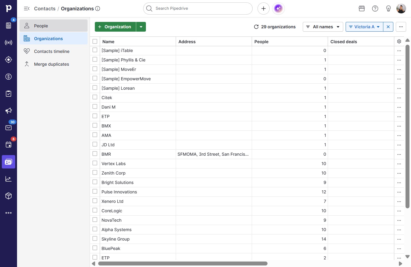
Task: Open Pipedrive logo home
Action: pos(9,9)
